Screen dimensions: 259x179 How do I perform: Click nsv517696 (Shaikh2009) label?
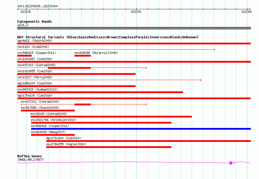point(40,108)
